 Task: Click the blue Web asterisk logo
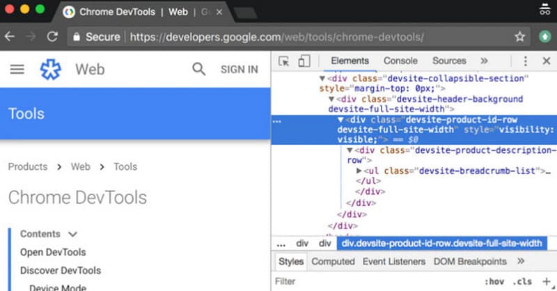(50, 70)
